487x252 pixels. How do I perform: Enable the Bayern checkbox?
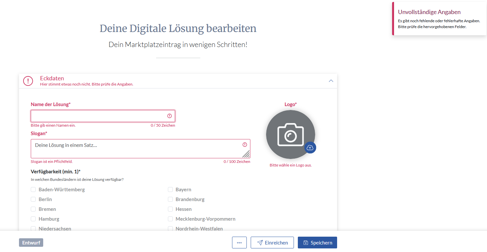(x=170, y=190)
